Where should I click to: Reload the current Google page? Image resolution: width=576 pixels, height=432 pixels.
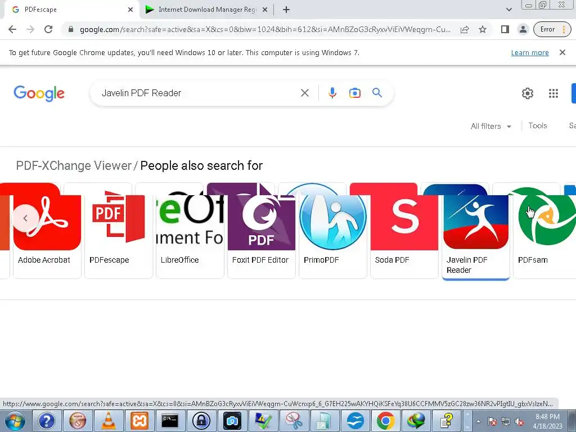tap(48, 29)
